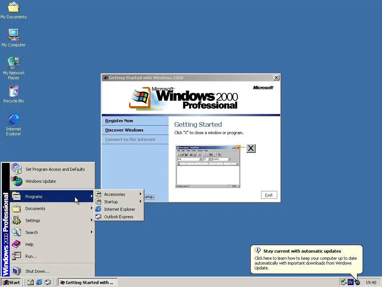Launch Outlook Express from quick launch bar

coord(48,283)
